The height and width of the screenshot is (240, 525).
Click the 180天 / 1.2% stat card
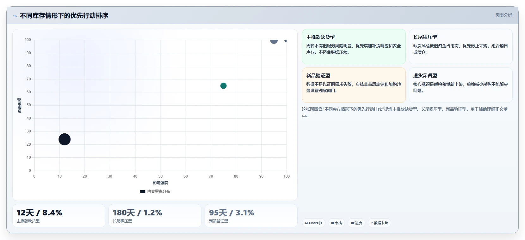pyautogui.click(x=155, y=216)
